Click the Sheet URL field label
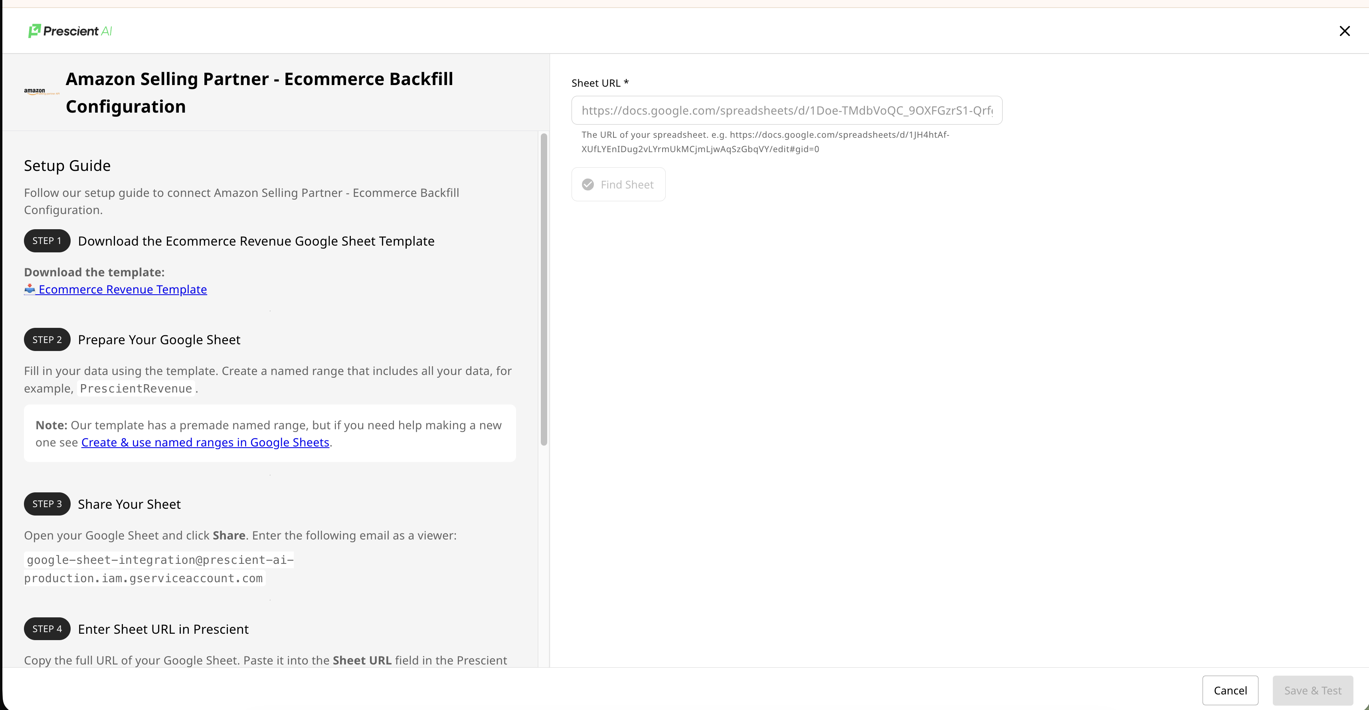The width and height of the screenshot is (1369, 710). (x=600, y=83)
